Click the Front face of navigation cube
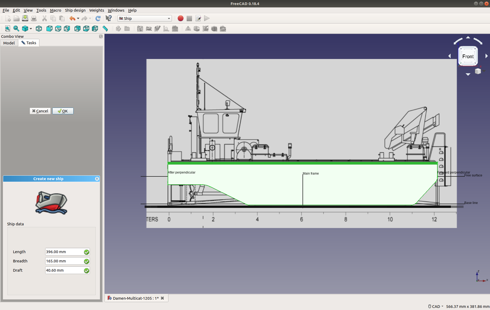Screen dimensions: 490x310 click(x=468, y=56)
